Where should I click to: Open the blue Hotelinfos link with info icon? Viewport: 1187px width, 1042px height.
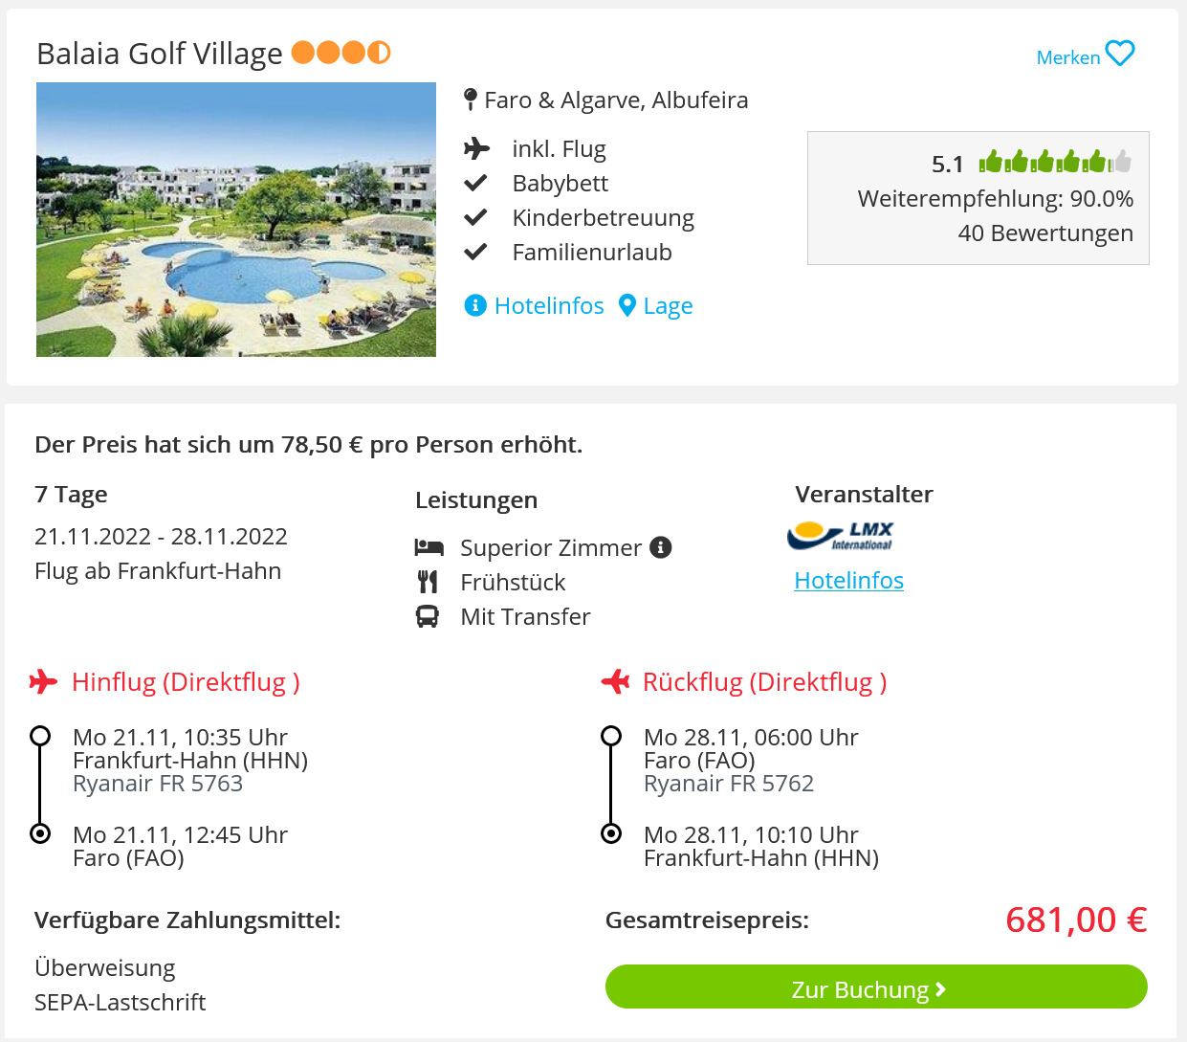(x=535, y=305)
